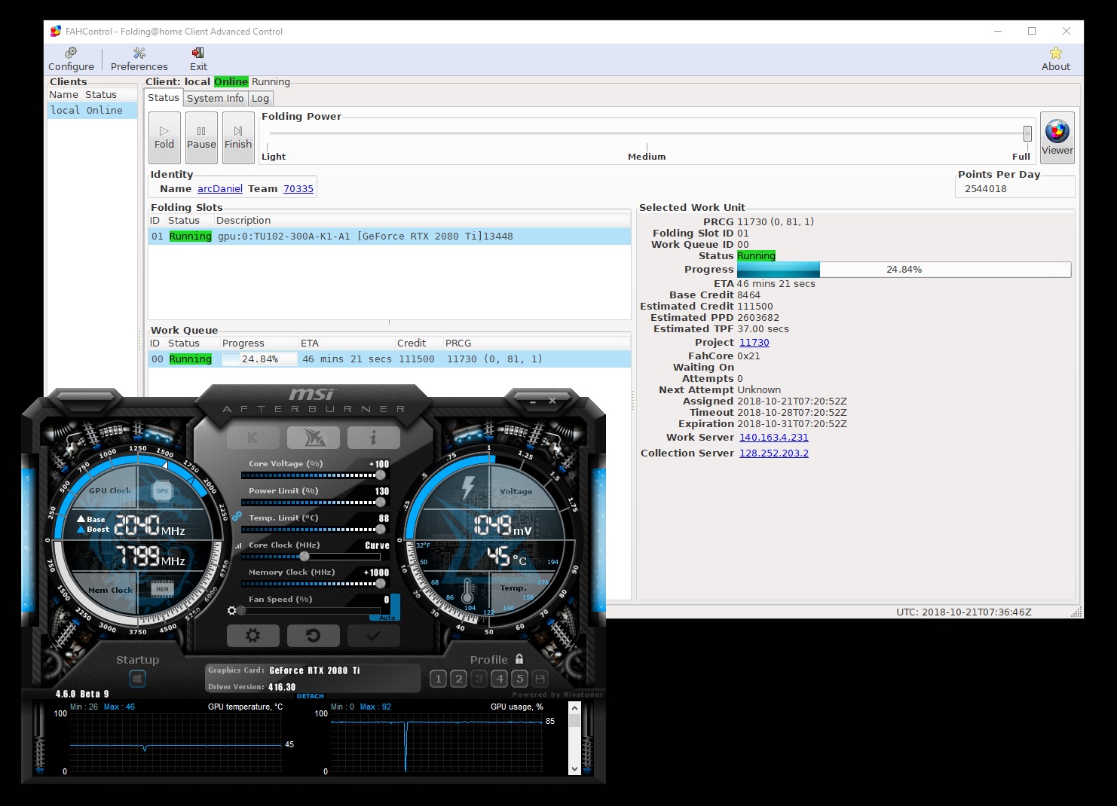This screenshot has height=806, width=1117.
Task: Open Collection Server 128.252.203.2 link
Action: tap(774, 453)
